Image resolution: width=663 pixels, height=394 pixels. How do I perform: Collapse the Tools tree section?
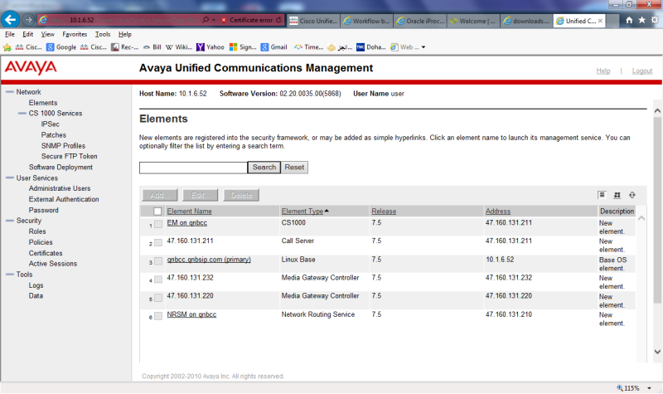[10, 275]
